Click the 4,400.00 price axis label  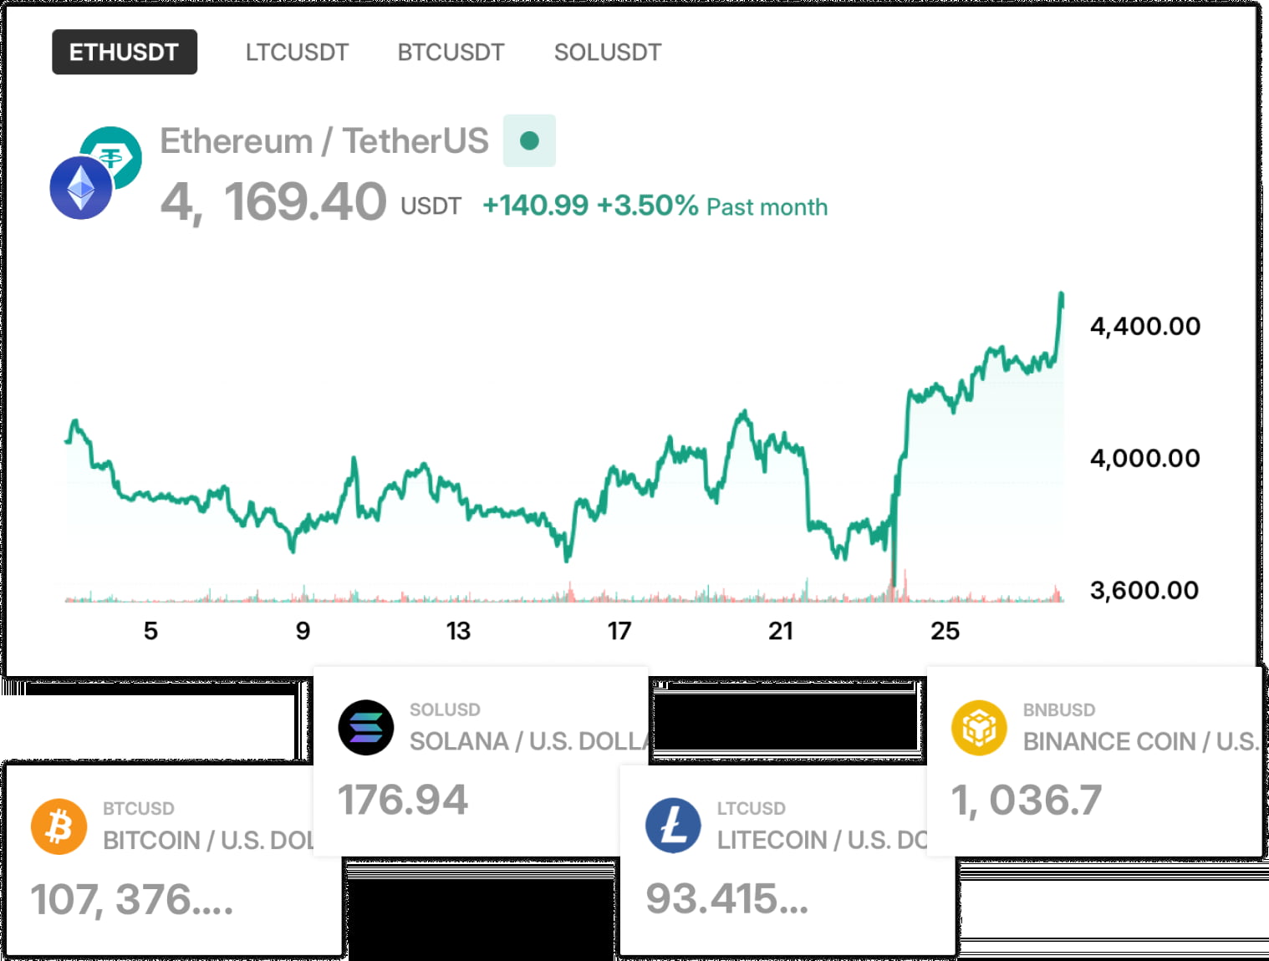(x=1145, y=326)
